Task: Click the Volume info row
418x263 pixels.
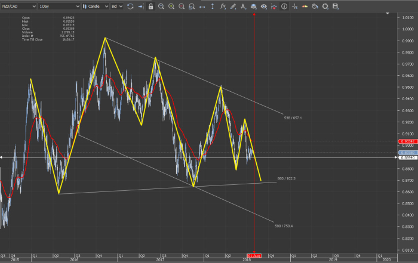Action: pyautogui.click(x=48, y=32)
